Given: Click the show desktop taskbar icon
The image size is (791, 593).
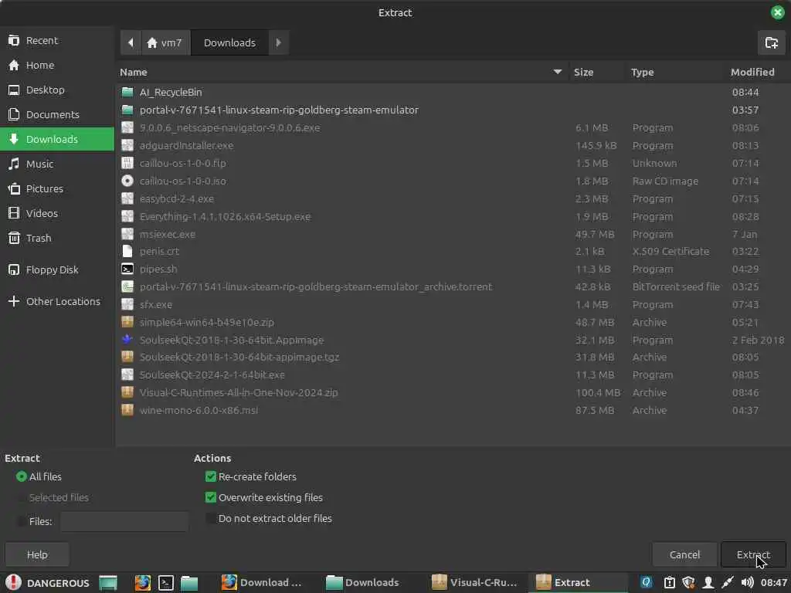Looking at the screenshot, I should point(108,583).
